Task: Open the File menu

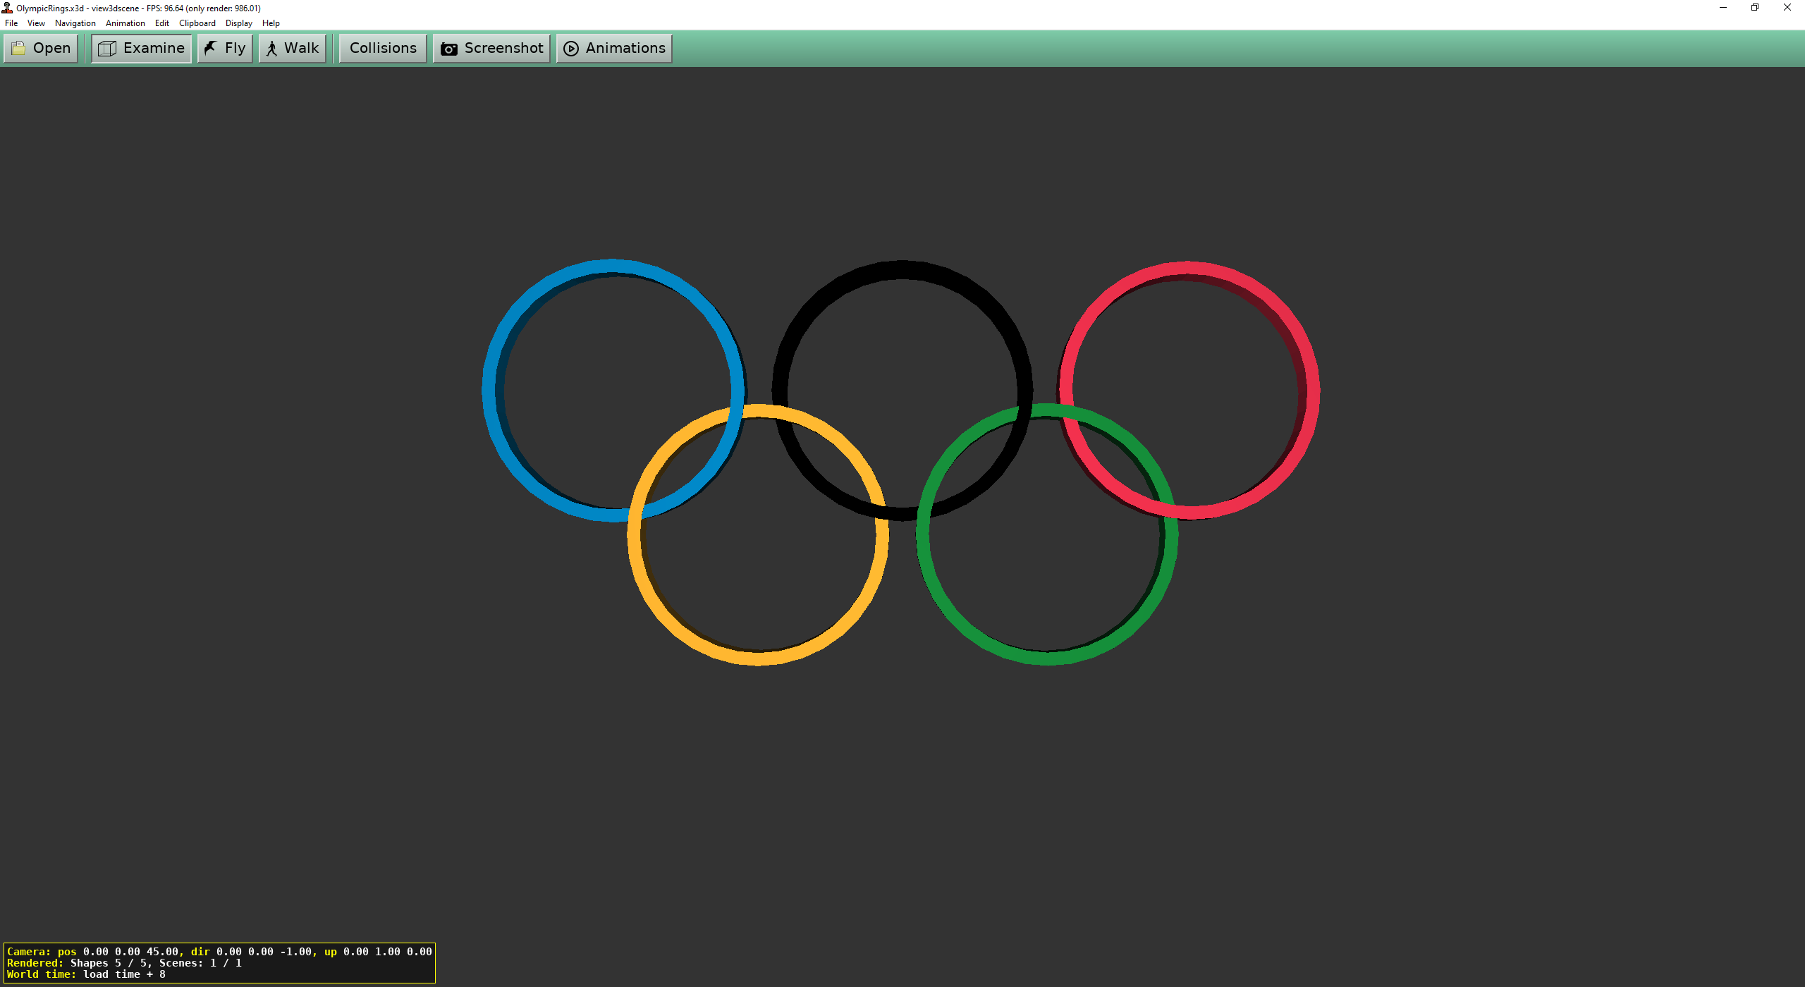Action: point(11,23)
